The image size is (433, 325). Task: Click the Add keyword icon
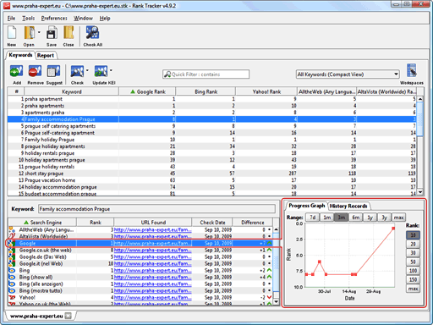pyautogui.click(x=16, y=71)
